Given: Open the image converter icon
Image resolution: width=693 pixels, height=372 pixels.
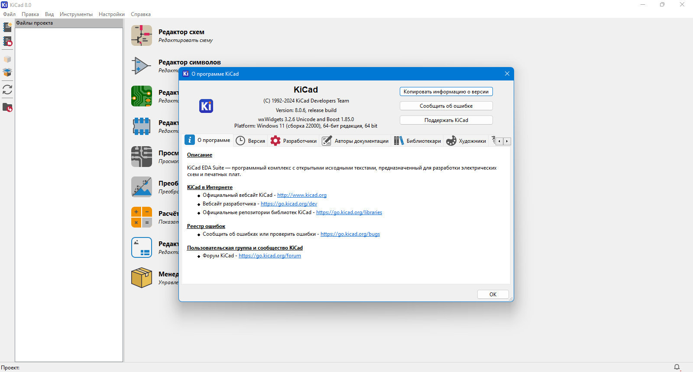Looking at the screenshot, I should [142, 187].
